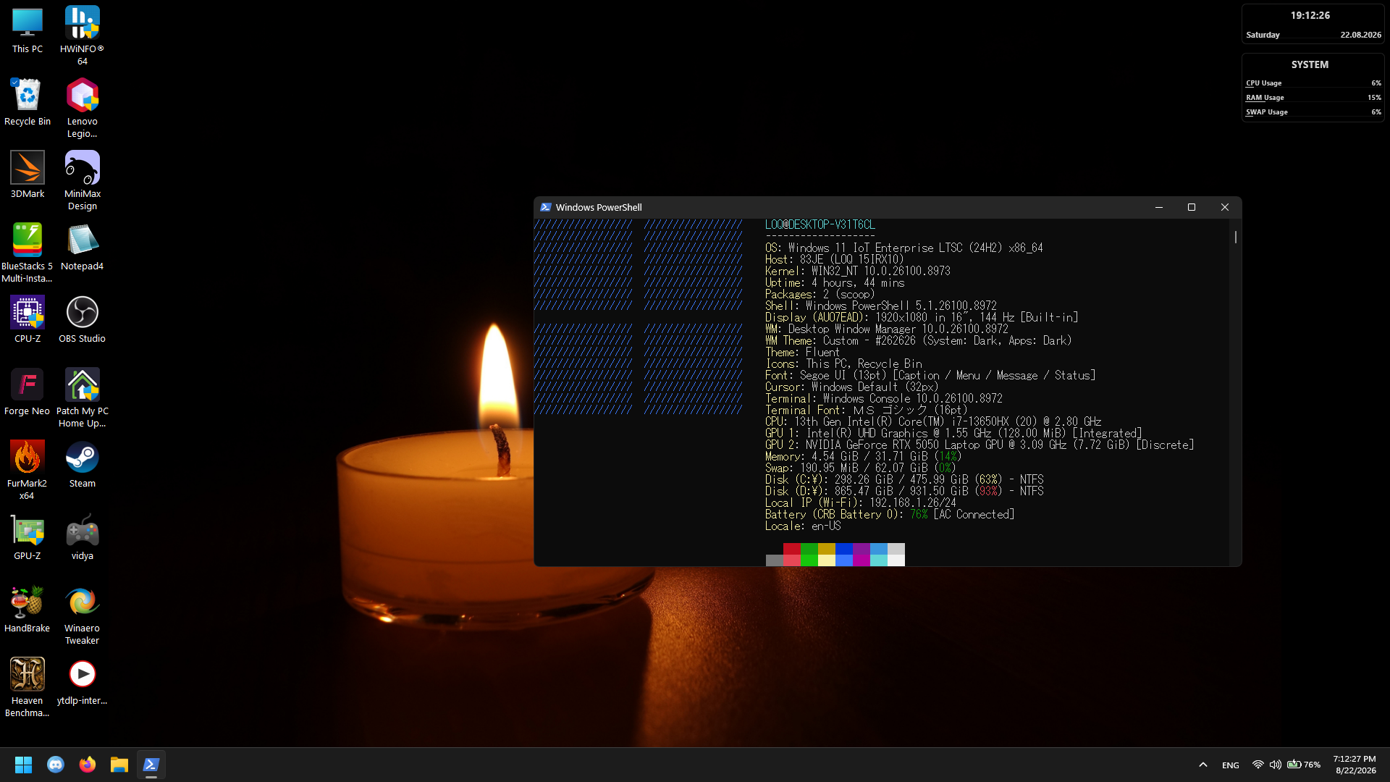
Task: Click the Locale en-US line
Action: pos(803,526)
